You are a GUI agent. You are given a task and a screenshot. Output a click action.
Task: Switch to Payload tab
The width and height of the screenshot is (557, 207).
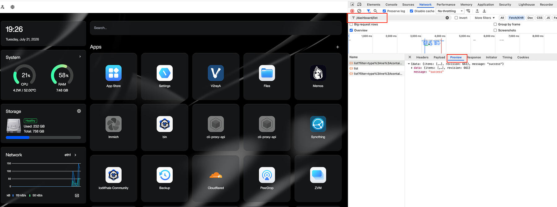[x=439, y=57]
